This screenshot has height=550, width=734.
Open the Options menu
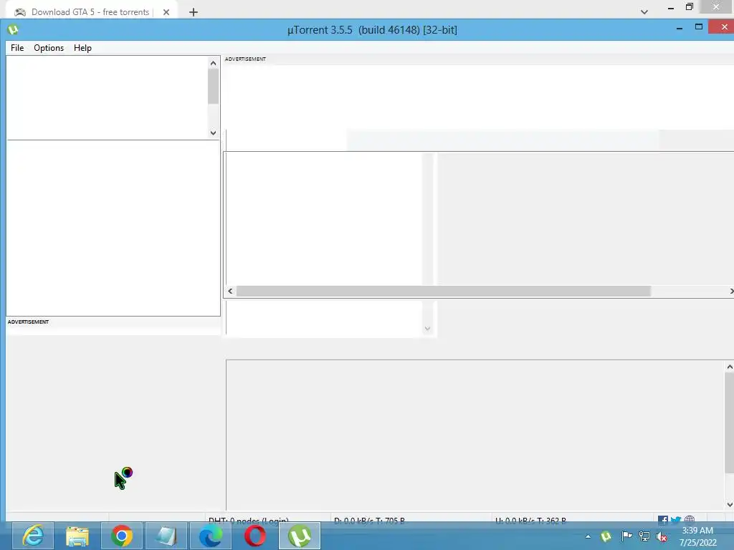point(49,48)
